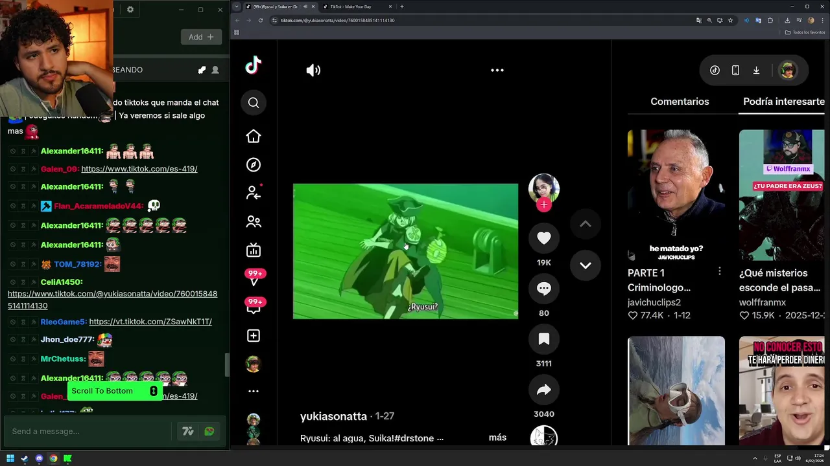The image size is (830, 466).
Task: Open the 'Todos los favoritos' folder
Action: (x=805, y=32)
